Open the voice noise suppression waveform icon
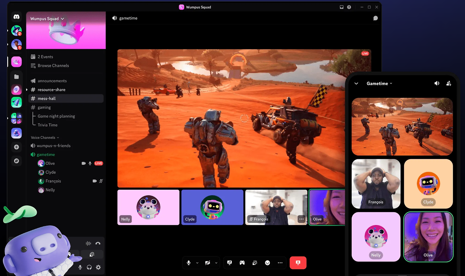The image size is (465, 276). click(x=88, y=243)
